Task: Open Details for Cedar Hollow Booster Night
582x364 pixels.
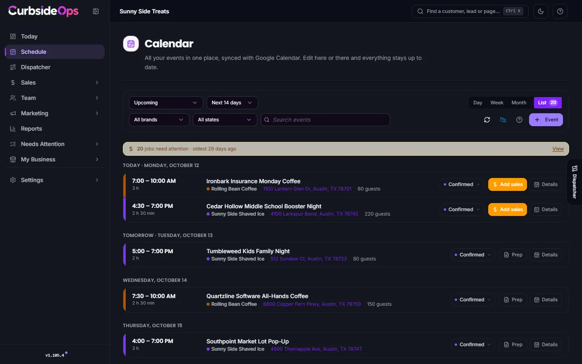Action: pyautogui.click(x=546, y=210)
